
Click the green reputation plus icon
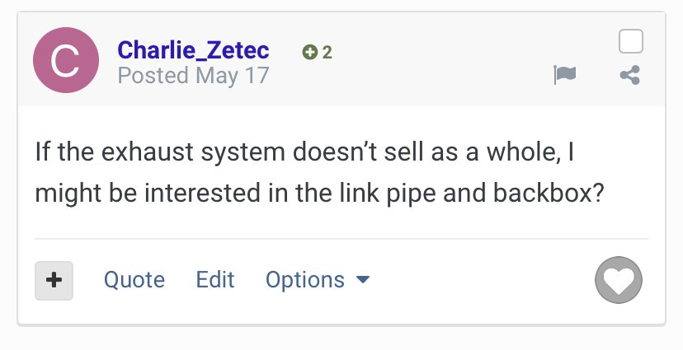(309, 52)
